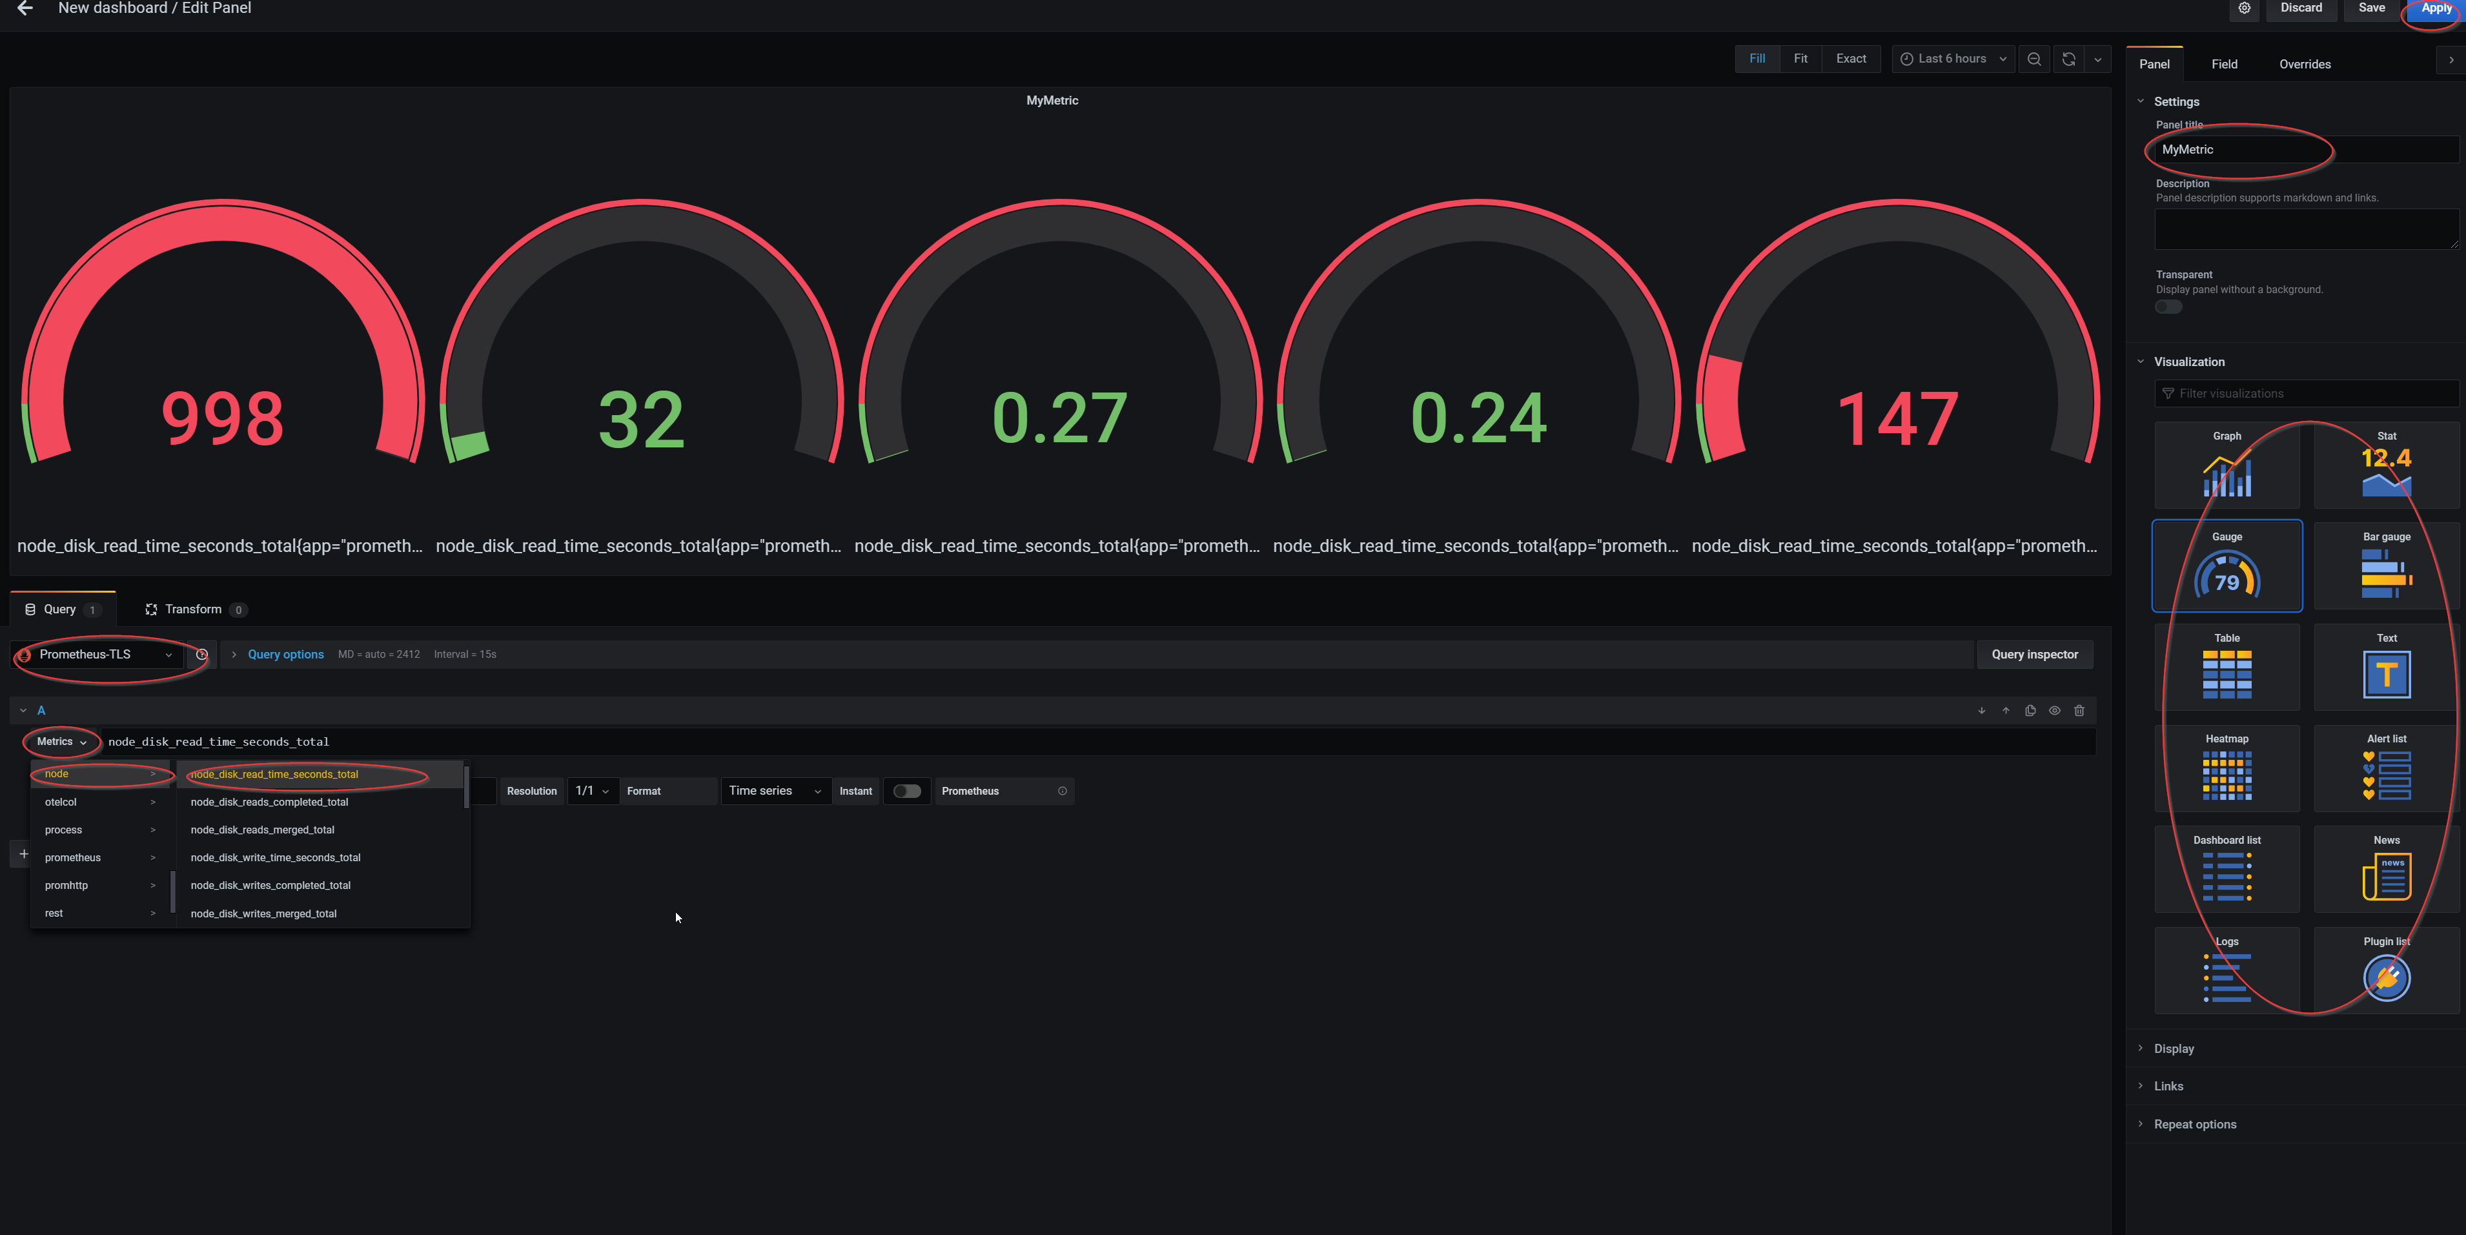The height and width of the screenshot is (1235, 2466).
Task: Choose the Exact view mode
Action: coord(1850,58)
